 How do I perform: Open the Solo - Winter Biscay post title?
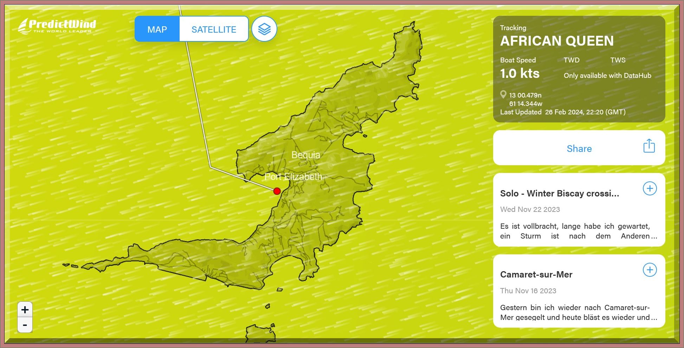pos(559,194)
